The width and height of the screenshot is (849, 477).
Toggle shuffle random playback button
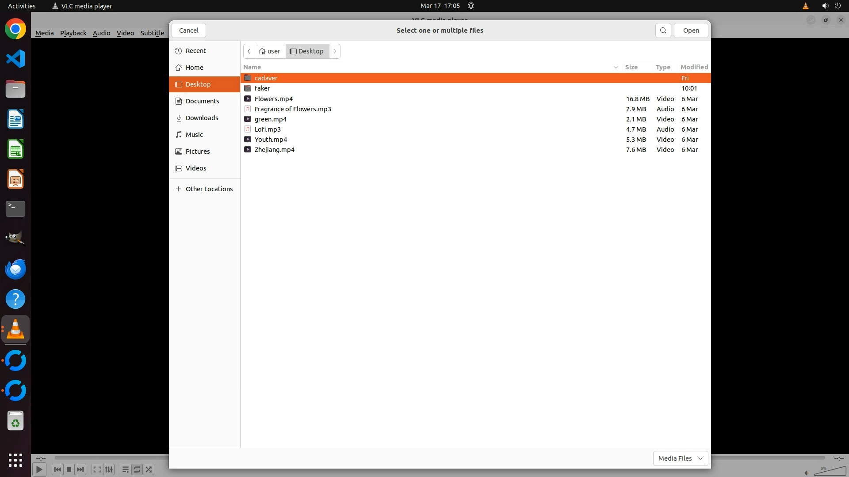[x=149, y=469]
